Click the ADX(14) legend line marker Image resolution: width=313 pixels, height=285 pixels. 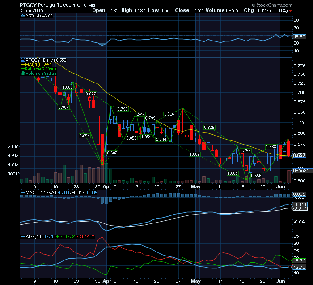(x=23, y=236)
